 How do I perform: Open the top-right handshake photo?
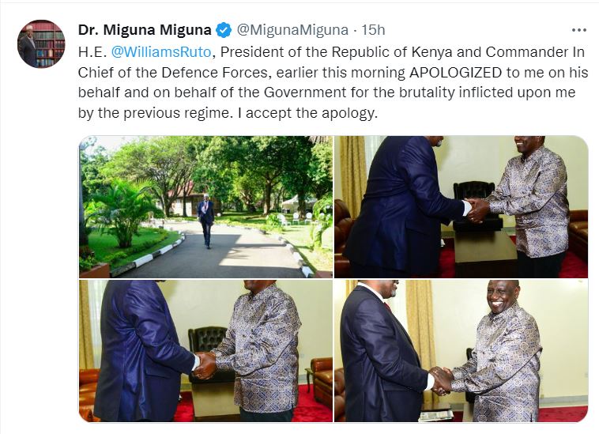point(461,206)
